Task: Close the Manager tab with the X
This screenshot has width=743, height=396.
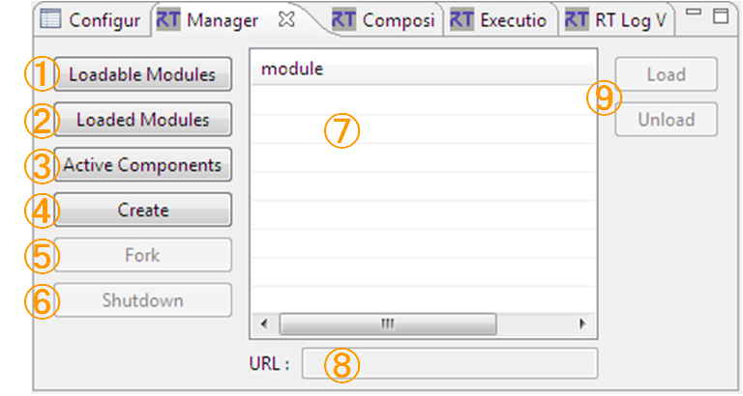Action: click(286, 19)
